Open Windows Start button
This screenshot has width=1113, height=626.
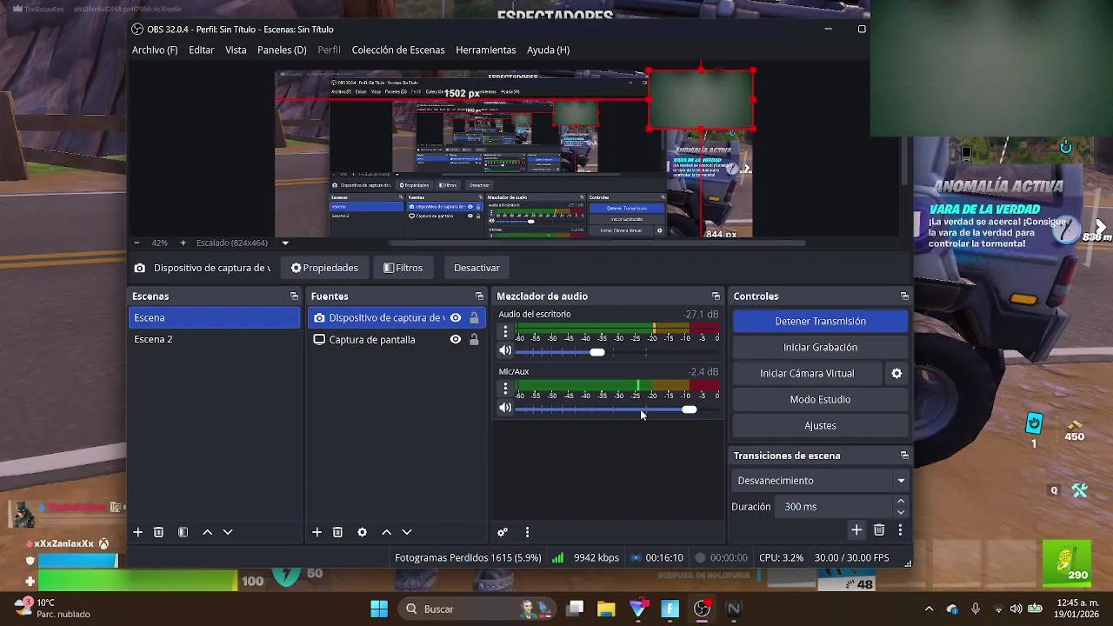point(379,609)
